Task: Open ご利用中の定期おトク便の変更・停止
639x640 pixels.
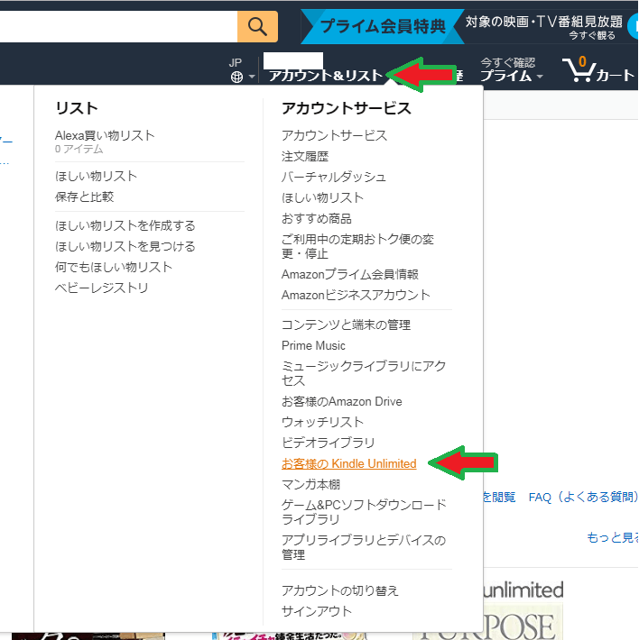Action: click(x=357, y=246)
